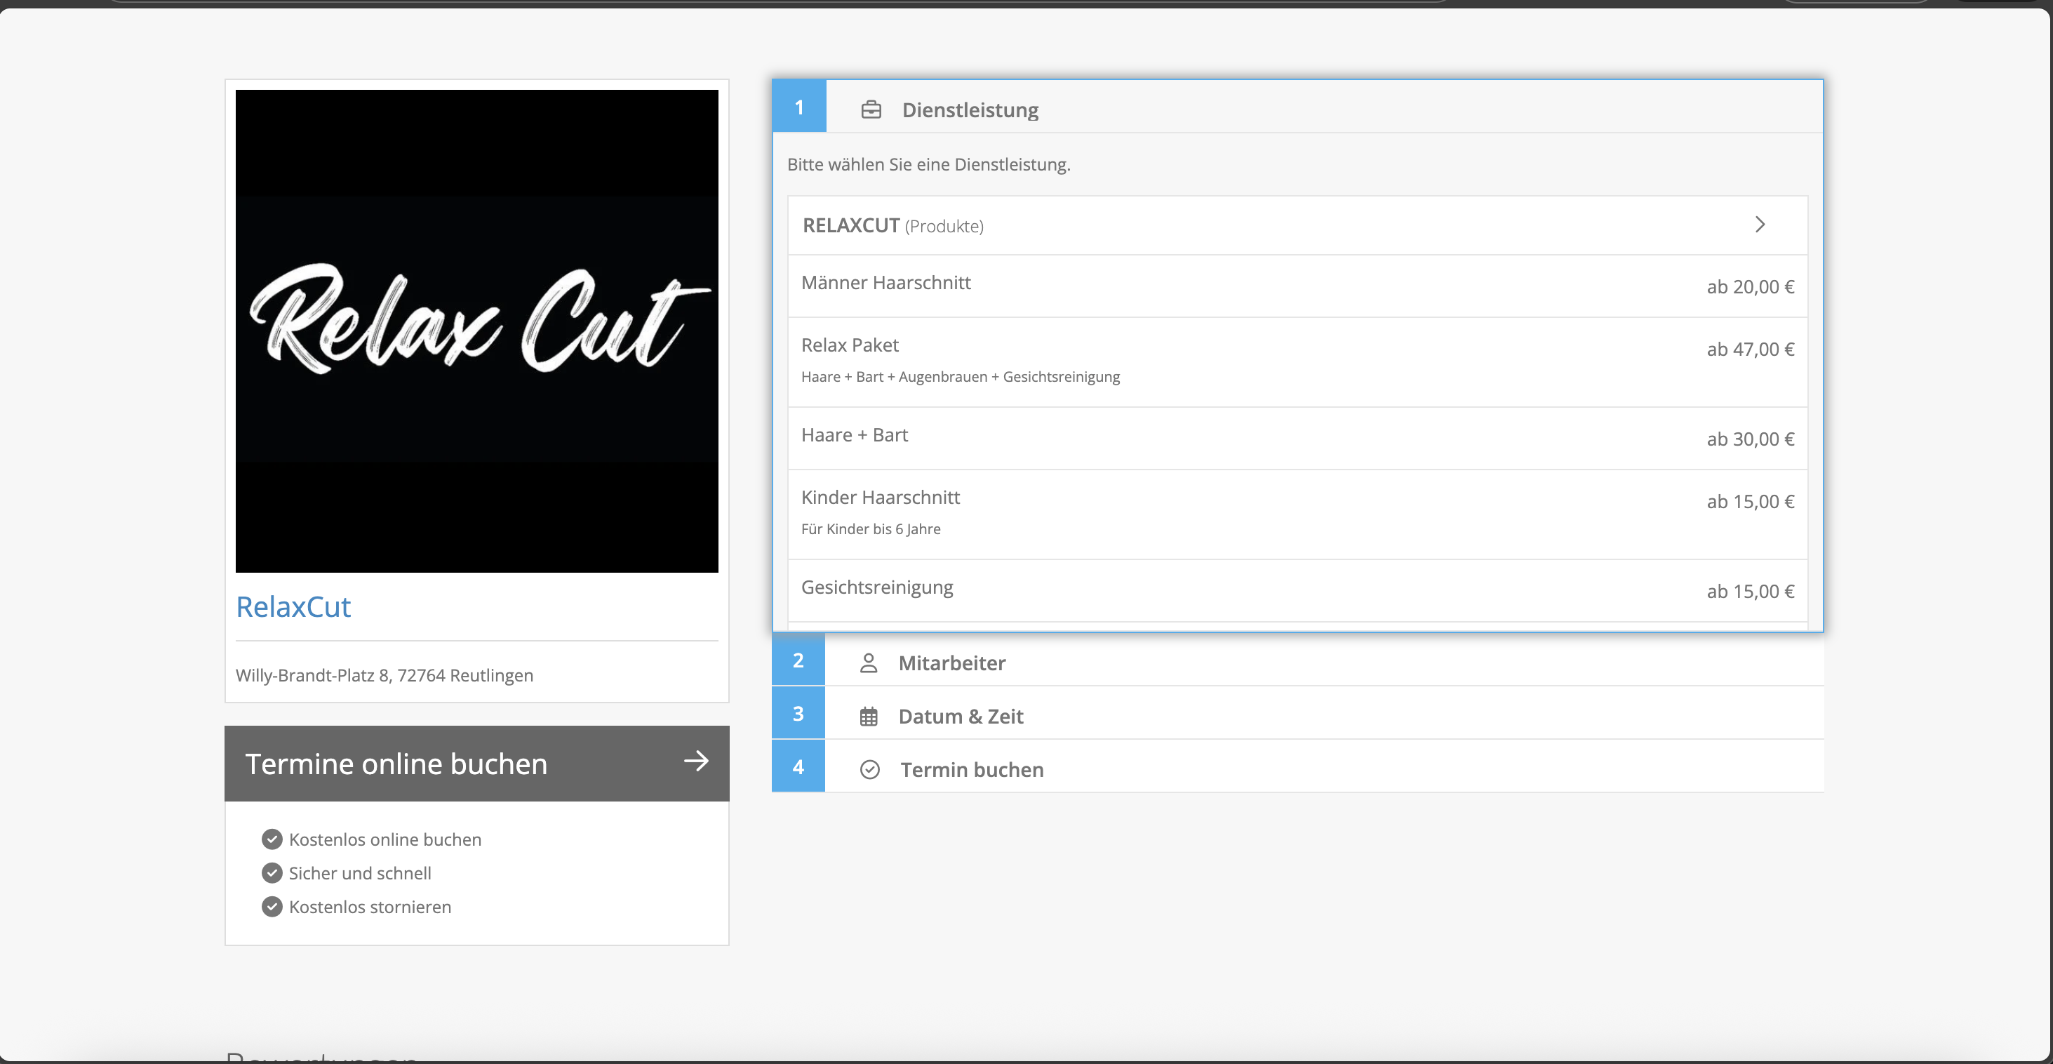This screenshot has width=2053, height=1064.
Task: Expand the RELAXCUT Produkte chevron
Action: point(1760,225)
